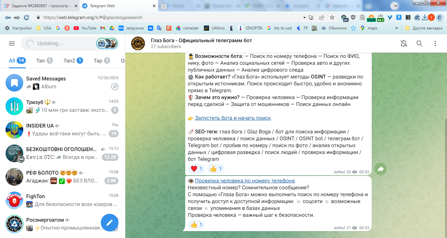This screenshot has width=447, height=238.
Task: Go back in browser history
Action: coord(8,17)
